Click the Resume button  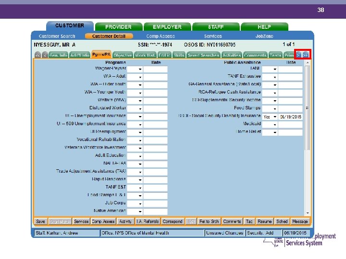[x=265, y=221]
